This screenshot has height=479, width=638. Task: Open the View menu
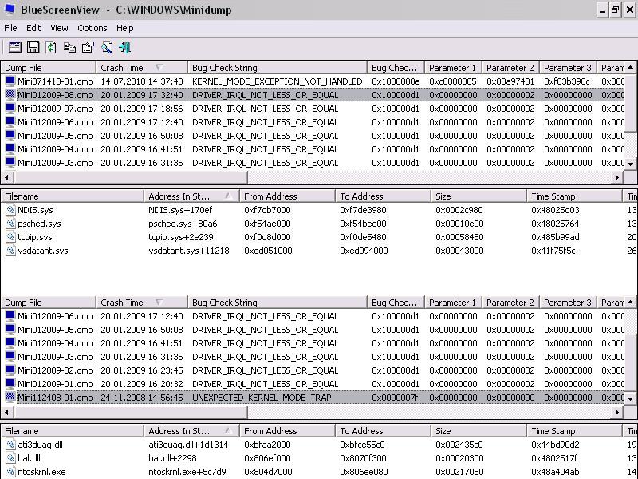pyautogui.click(x=59, y=28)
